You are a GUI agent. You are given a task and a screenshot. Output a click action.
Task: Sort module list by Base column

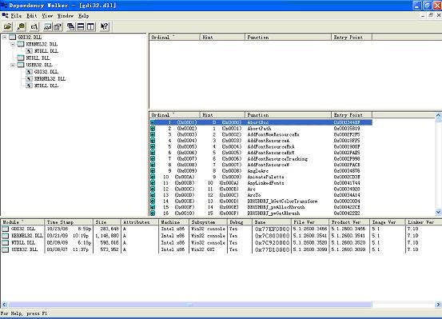tap(272, 222)
